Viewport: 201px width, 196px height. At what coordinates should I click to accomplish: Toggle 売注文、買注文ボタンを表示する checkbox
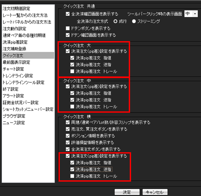[x=68, y=129]
